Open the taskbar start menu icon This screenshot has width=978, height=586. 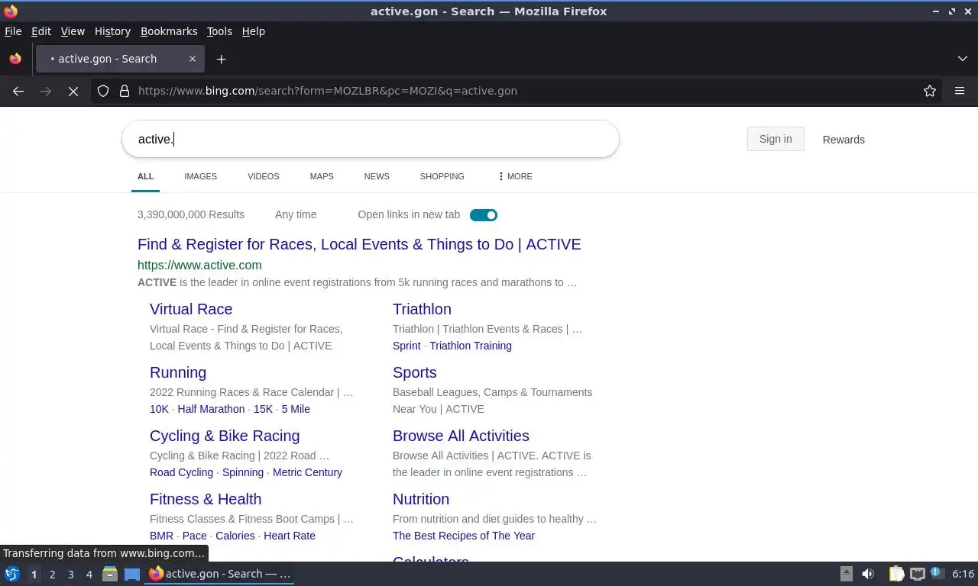12,574
